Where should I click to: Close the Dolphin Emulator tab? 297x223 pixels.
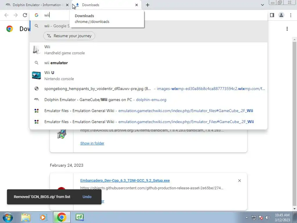67,5
